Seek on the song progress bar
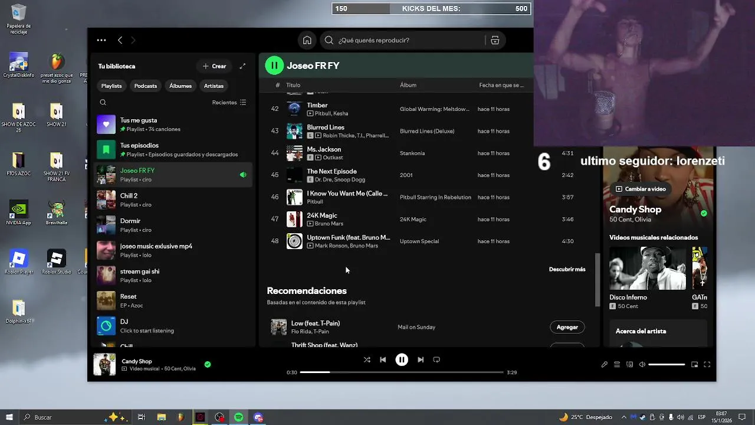The width and height of the screenshot is (755, 425). [x=402, y=372]
